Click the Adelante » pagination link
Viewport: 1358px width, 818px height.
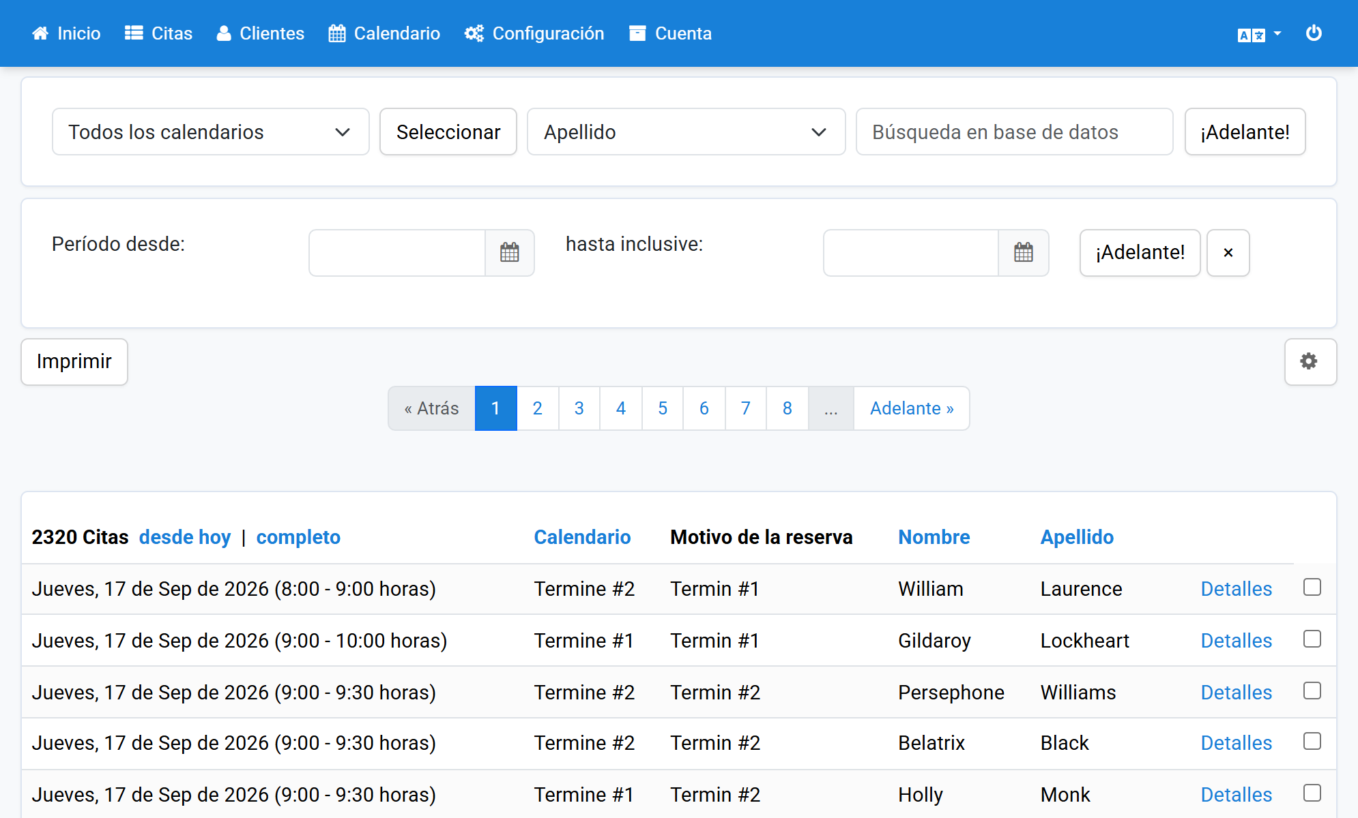pyautogui.click(x=912, y=408)
